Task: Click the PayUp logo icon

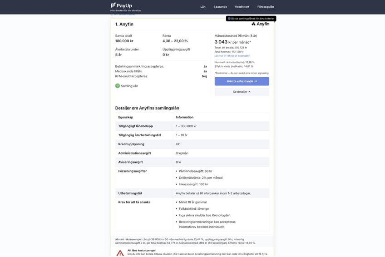Action: tap(113, 5)
